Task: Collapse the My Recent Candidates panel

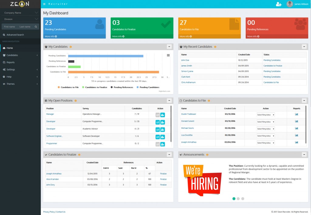Action: pos(304,46)
